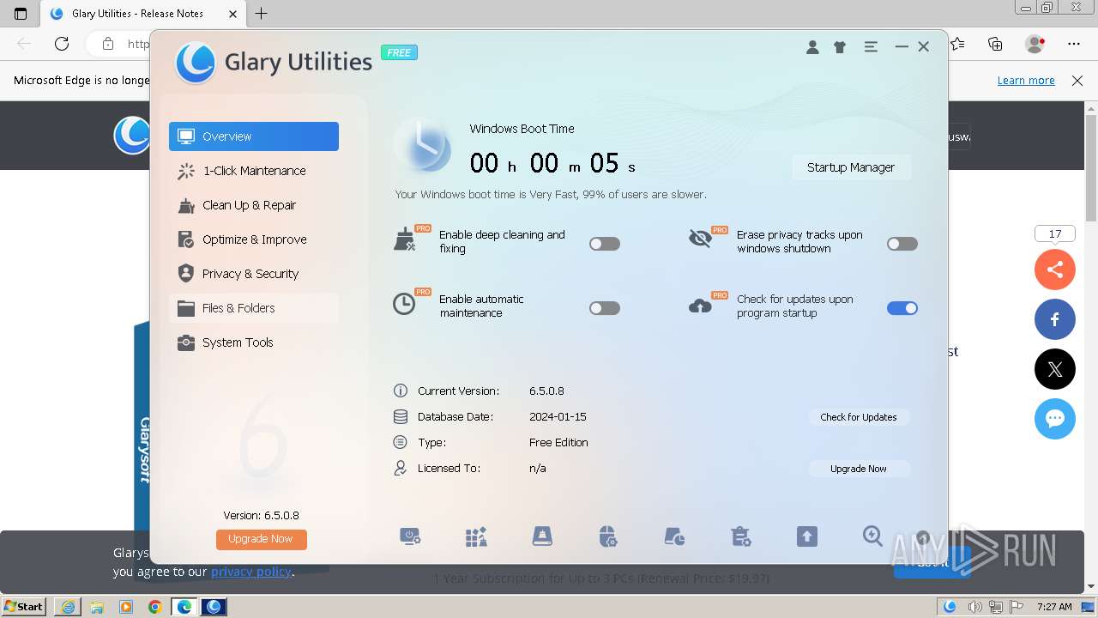Open Optimize & Improve section
1098x618 pixels.
[x=254, y=239]
